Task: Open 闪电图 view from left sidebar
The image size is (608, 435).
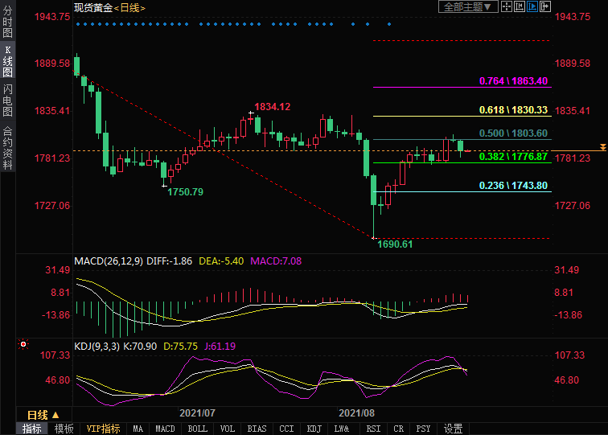Action: (x=7, y=100)
